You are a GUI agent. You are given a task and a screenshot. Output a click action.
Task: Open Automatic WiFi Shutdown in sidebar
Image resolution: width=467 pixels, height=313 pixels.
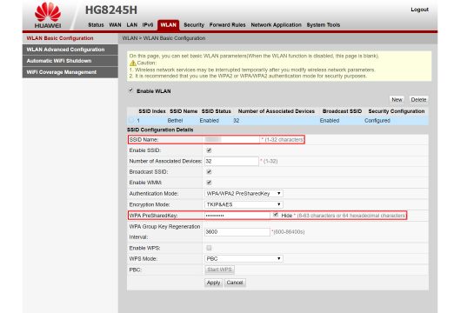pyautogui.click(x=70, y=61)
